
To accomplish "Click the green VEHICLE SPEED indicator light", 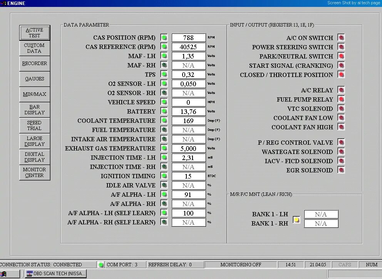I will 164,102.
